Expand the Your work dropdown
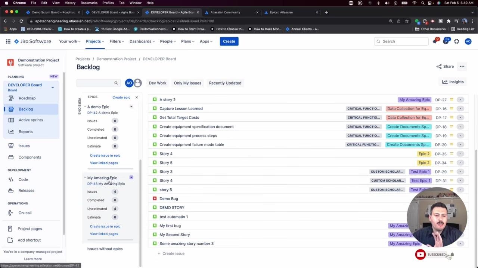 [x=70, y=41]
